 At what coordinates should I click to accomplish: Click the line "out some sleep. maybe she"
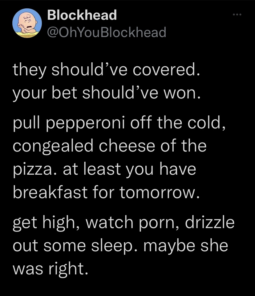pos(120,246)
